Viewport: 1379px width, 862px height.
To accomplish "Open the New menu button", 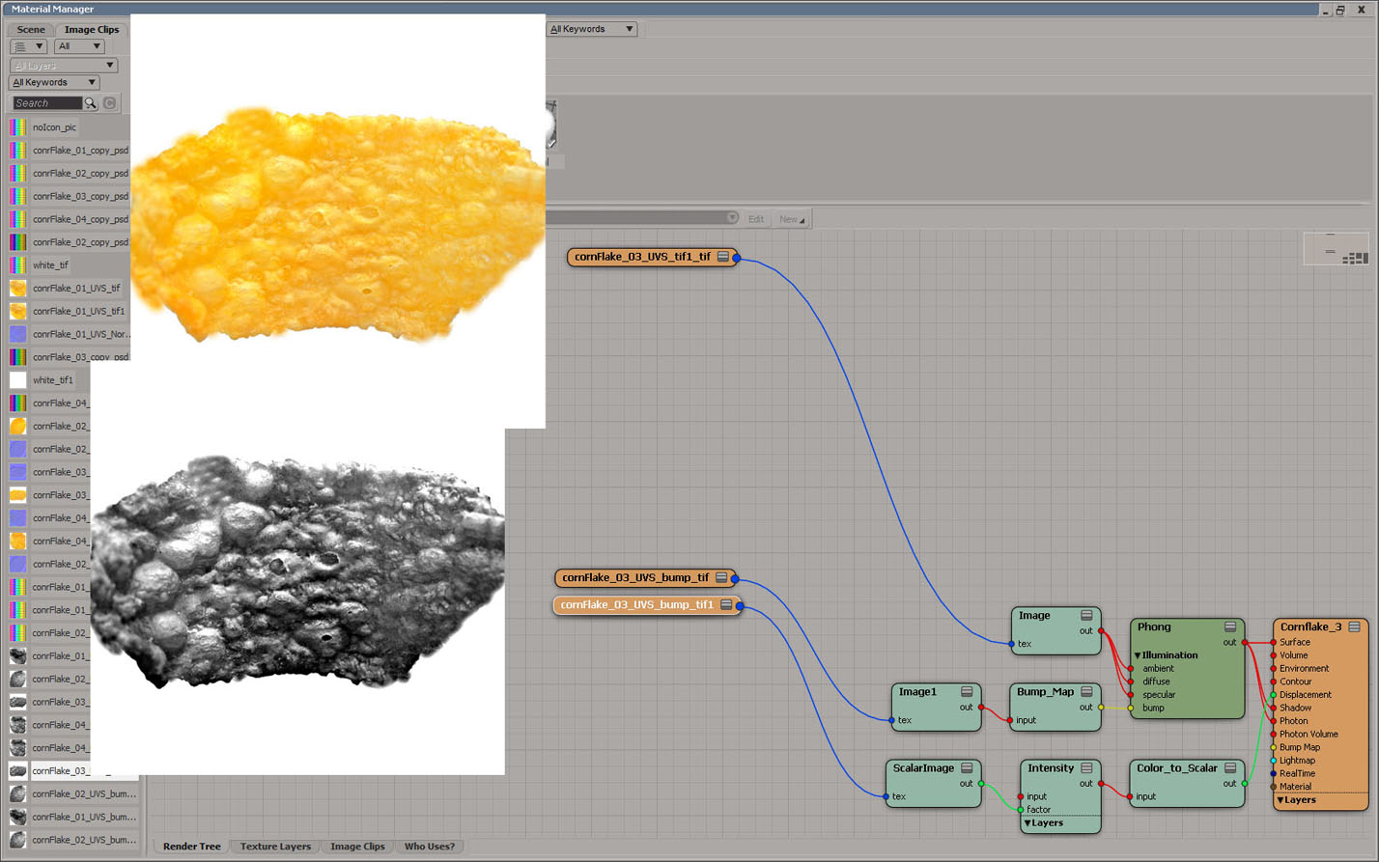I will pos(790,218).
